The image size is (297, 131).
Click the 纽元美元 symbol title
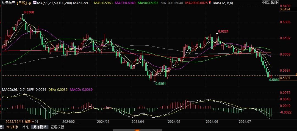click(x=9, y=3)
